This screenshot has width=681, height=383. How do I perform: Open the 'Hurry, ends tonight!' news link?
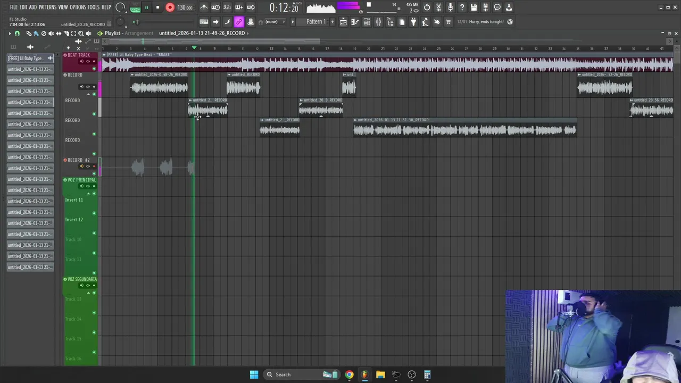pos(486,22)
